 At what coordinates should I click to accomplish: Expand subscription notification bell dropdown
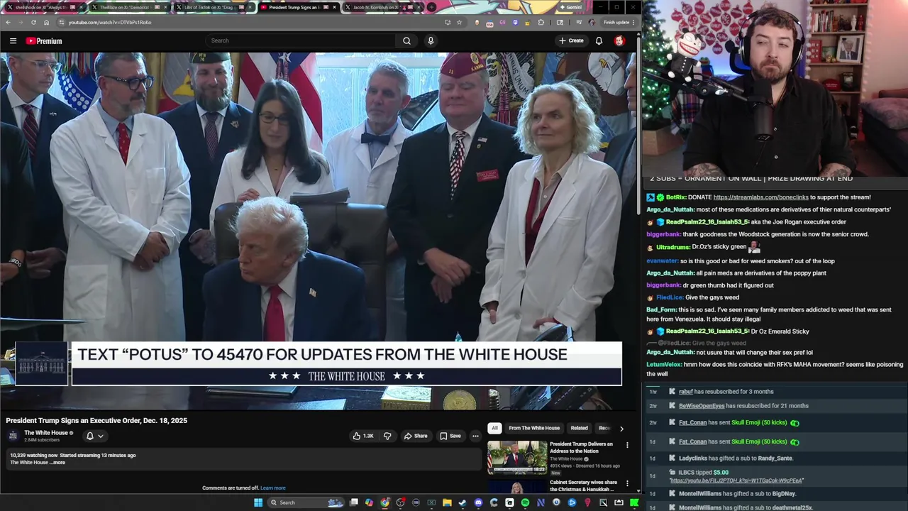point(95,436)
